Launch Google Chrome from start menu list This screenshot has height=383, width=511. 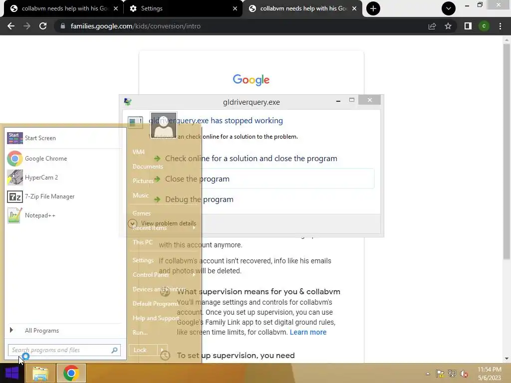point(63,159)
